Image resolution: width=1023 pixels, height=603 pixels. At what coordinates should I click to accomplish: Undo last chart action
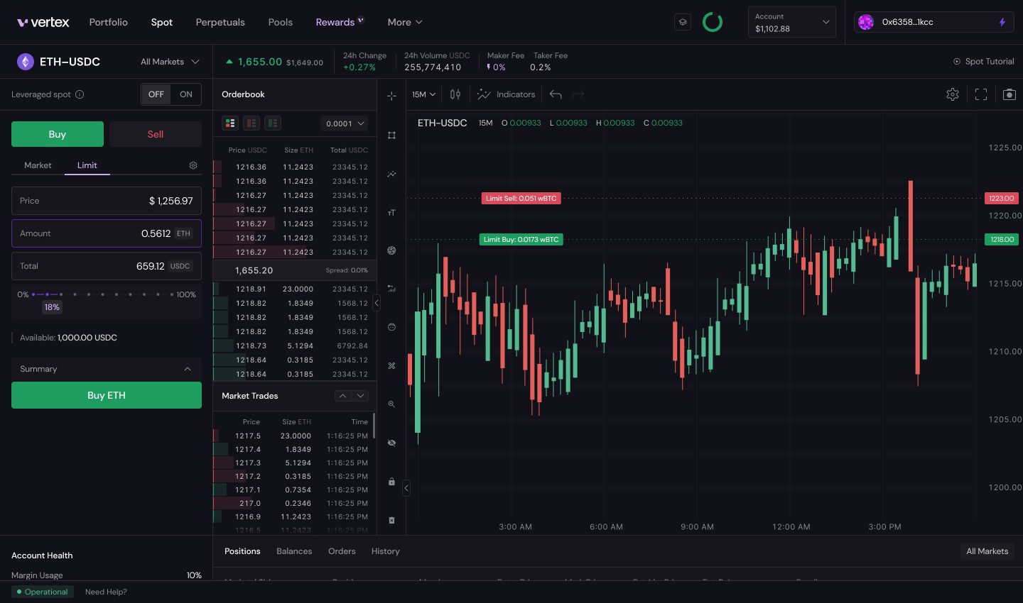[x=556, y=94]
